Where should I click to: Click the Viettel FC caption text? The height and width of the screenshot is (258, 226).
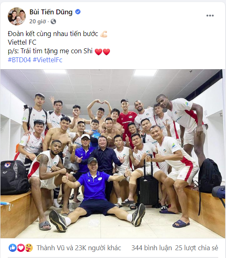click(x=22, y=43)
